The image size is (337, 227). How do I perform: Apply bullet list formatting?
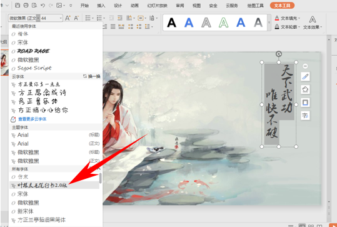[x=88, y=18]
